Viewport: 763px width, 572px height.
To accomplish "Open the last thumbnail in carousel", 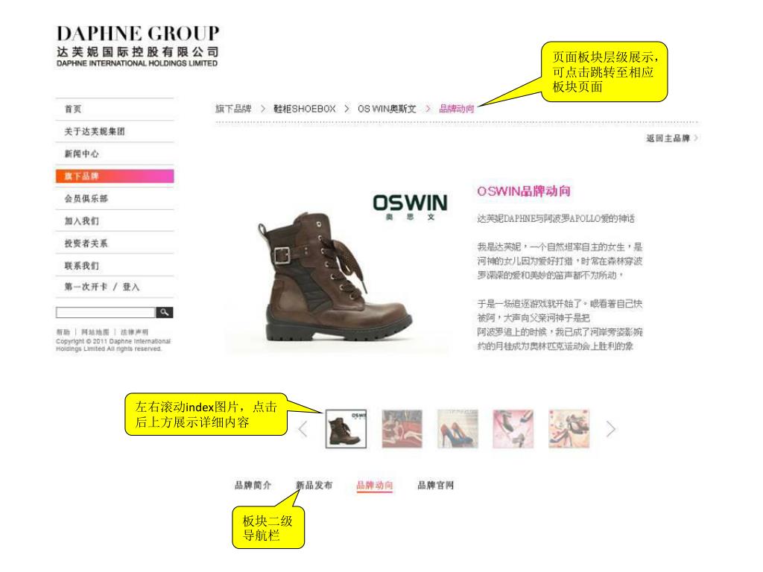I will [x=569, y=428].
